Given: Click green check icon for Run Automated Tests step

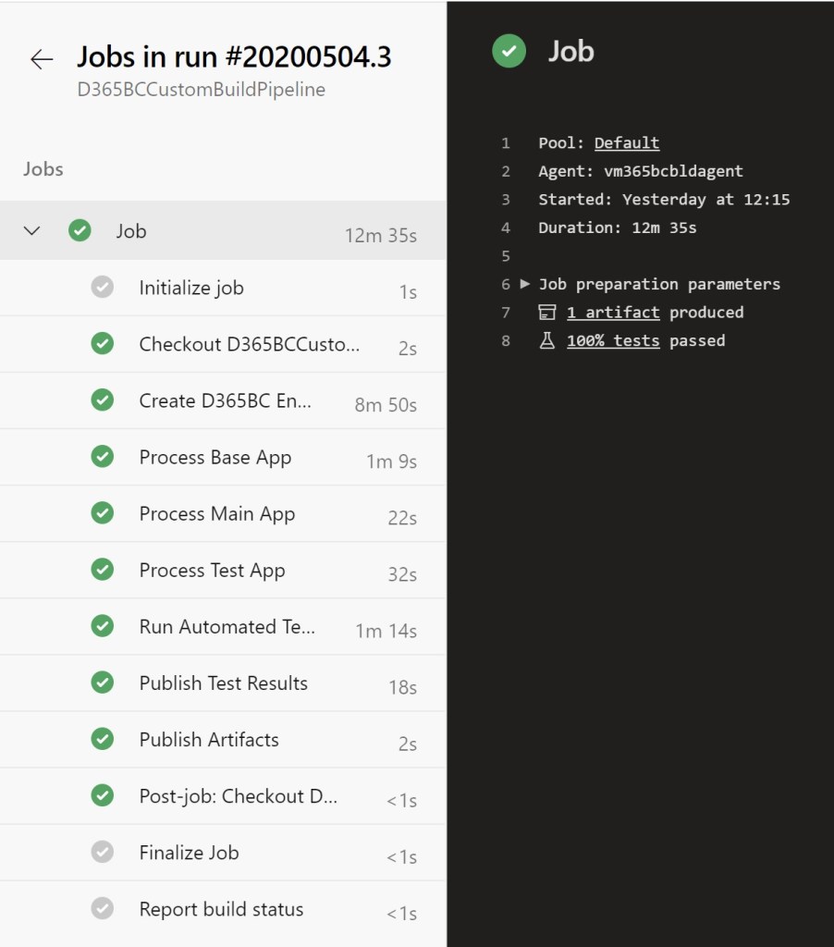Looking at the screenshot, I should point(102,626).
